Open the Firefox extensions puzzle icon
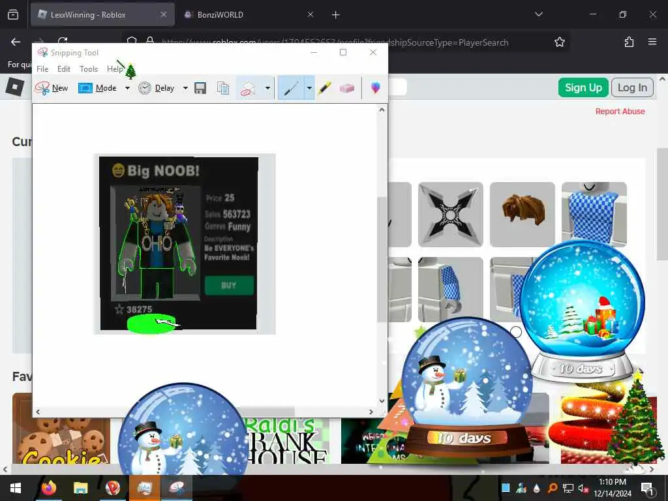 point(629,42)
